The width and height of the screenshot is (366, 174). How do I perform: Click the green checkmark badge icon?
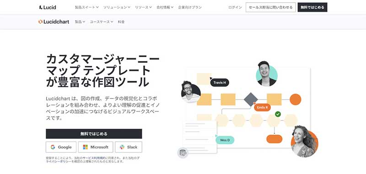pos(278,114)
